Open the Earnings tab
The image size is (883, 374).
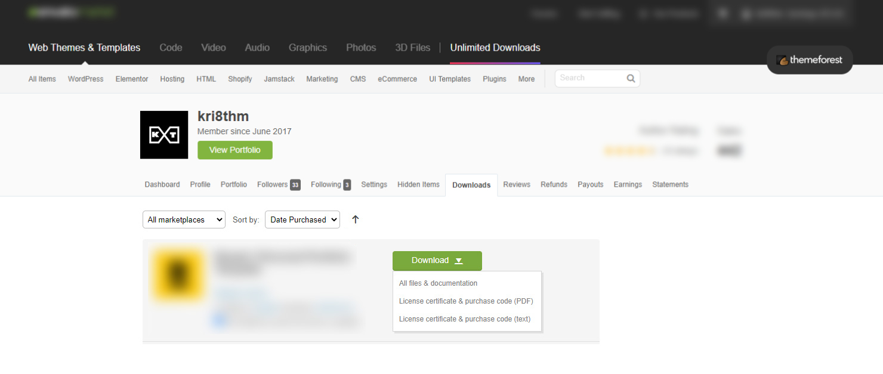click(x=628, y=185)
